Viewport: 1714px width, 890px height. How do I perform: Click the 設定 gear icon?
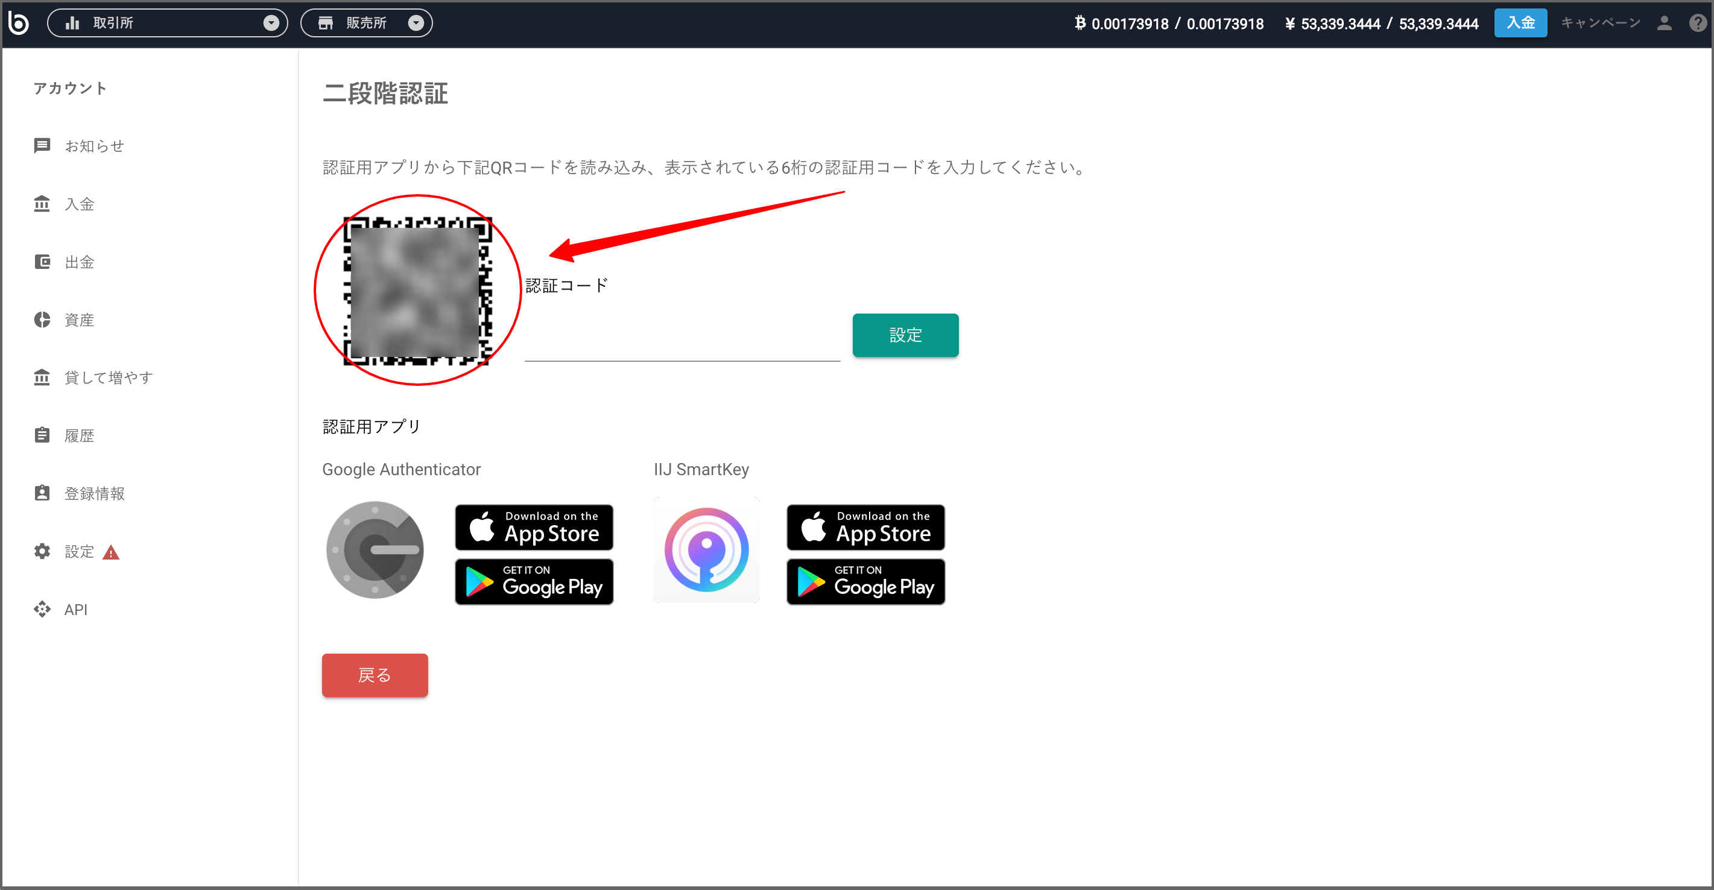tap(42, 551)
